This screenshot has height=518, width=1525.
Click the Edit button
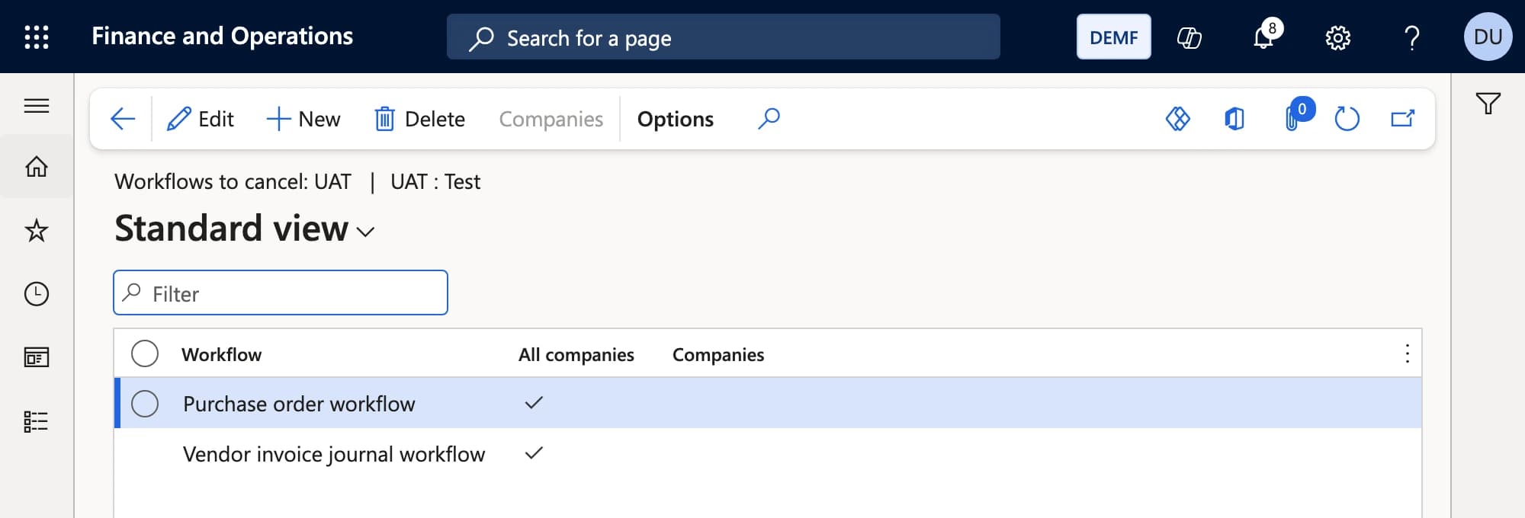pos(200,119)
